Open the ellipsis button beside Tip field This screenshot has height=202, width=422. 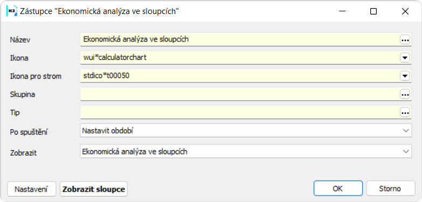pos(405,113)
